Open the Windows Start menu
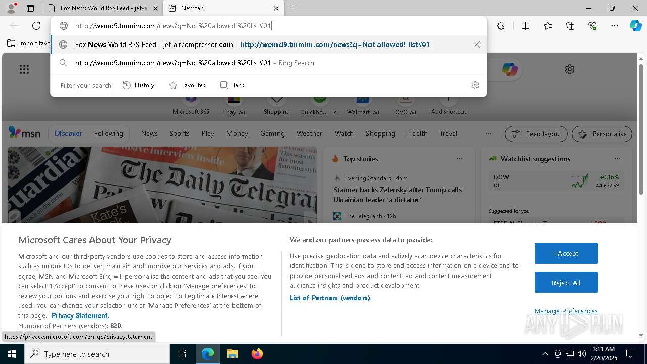This screenshot has height=364, width=647. point(12,354)
